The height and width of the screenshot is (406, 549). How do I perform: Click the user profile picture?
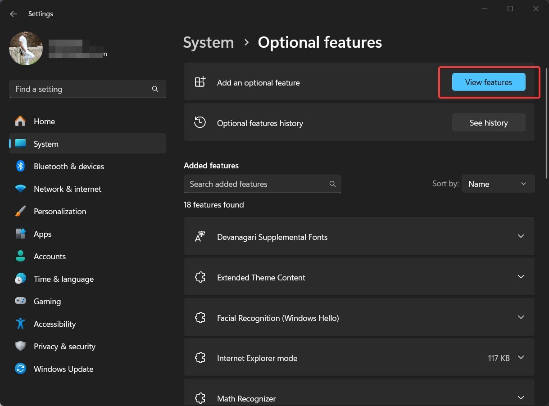[26, 49]
